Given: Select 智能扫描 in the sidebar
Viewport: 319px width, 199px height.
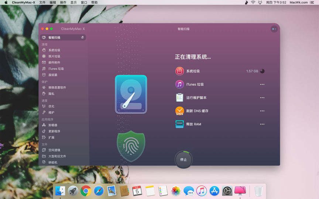Looking at the screenshot, I should click(54, 38).
